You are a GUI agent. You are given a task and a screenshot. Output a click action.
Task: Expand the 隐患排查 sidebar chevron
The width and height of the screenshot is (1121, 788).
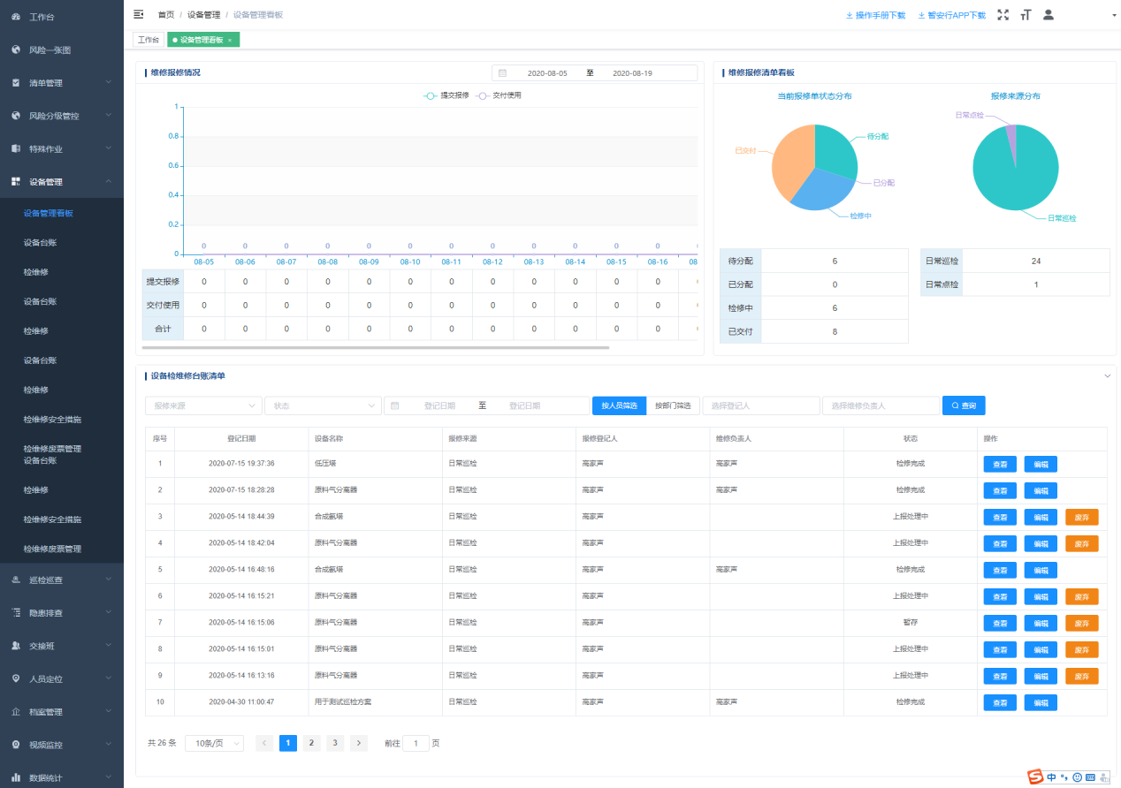pyautogui.click(x=108, y=612)
